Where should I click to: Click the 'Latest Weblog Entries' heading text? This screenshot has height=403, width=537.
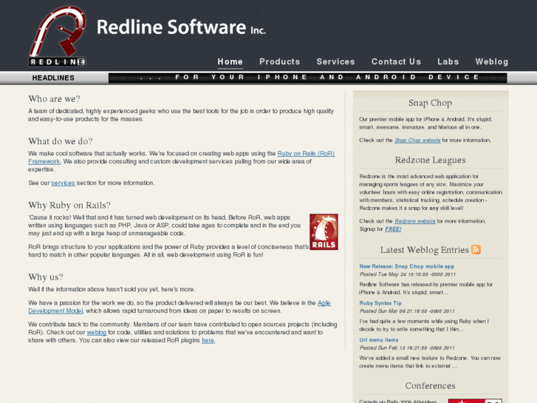424,250
